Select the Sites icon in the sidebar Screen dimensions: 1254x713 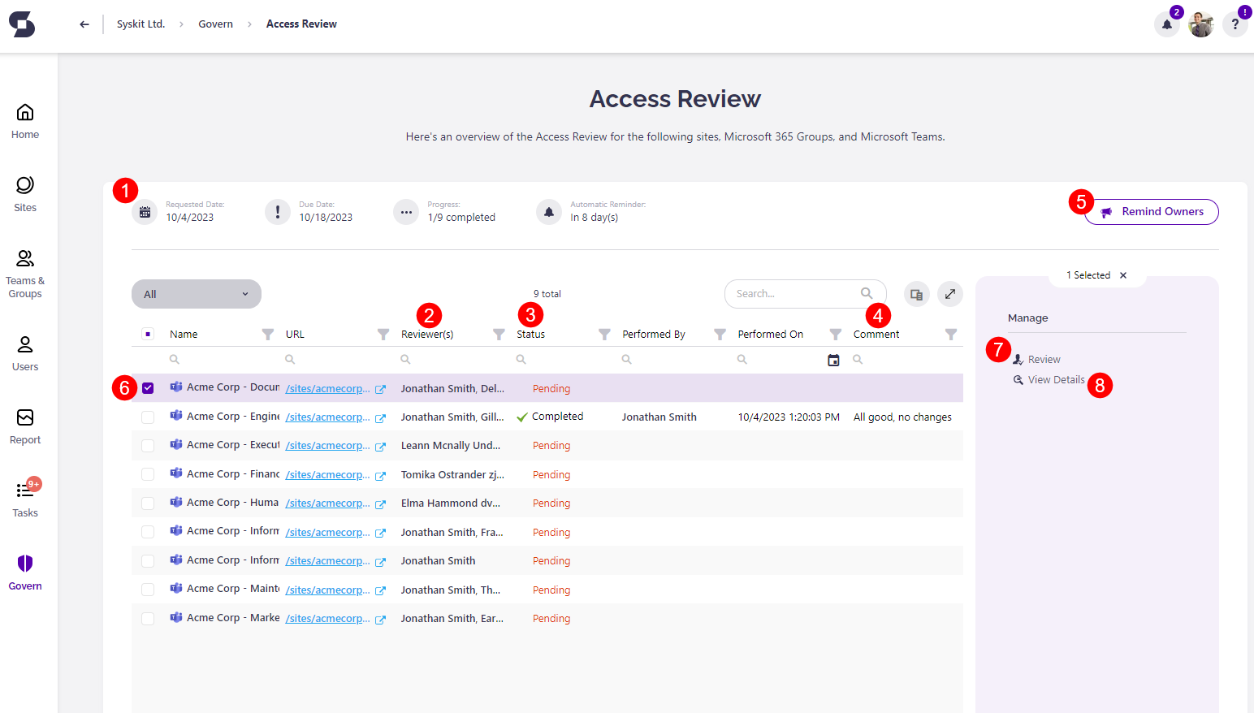point(24,193)
